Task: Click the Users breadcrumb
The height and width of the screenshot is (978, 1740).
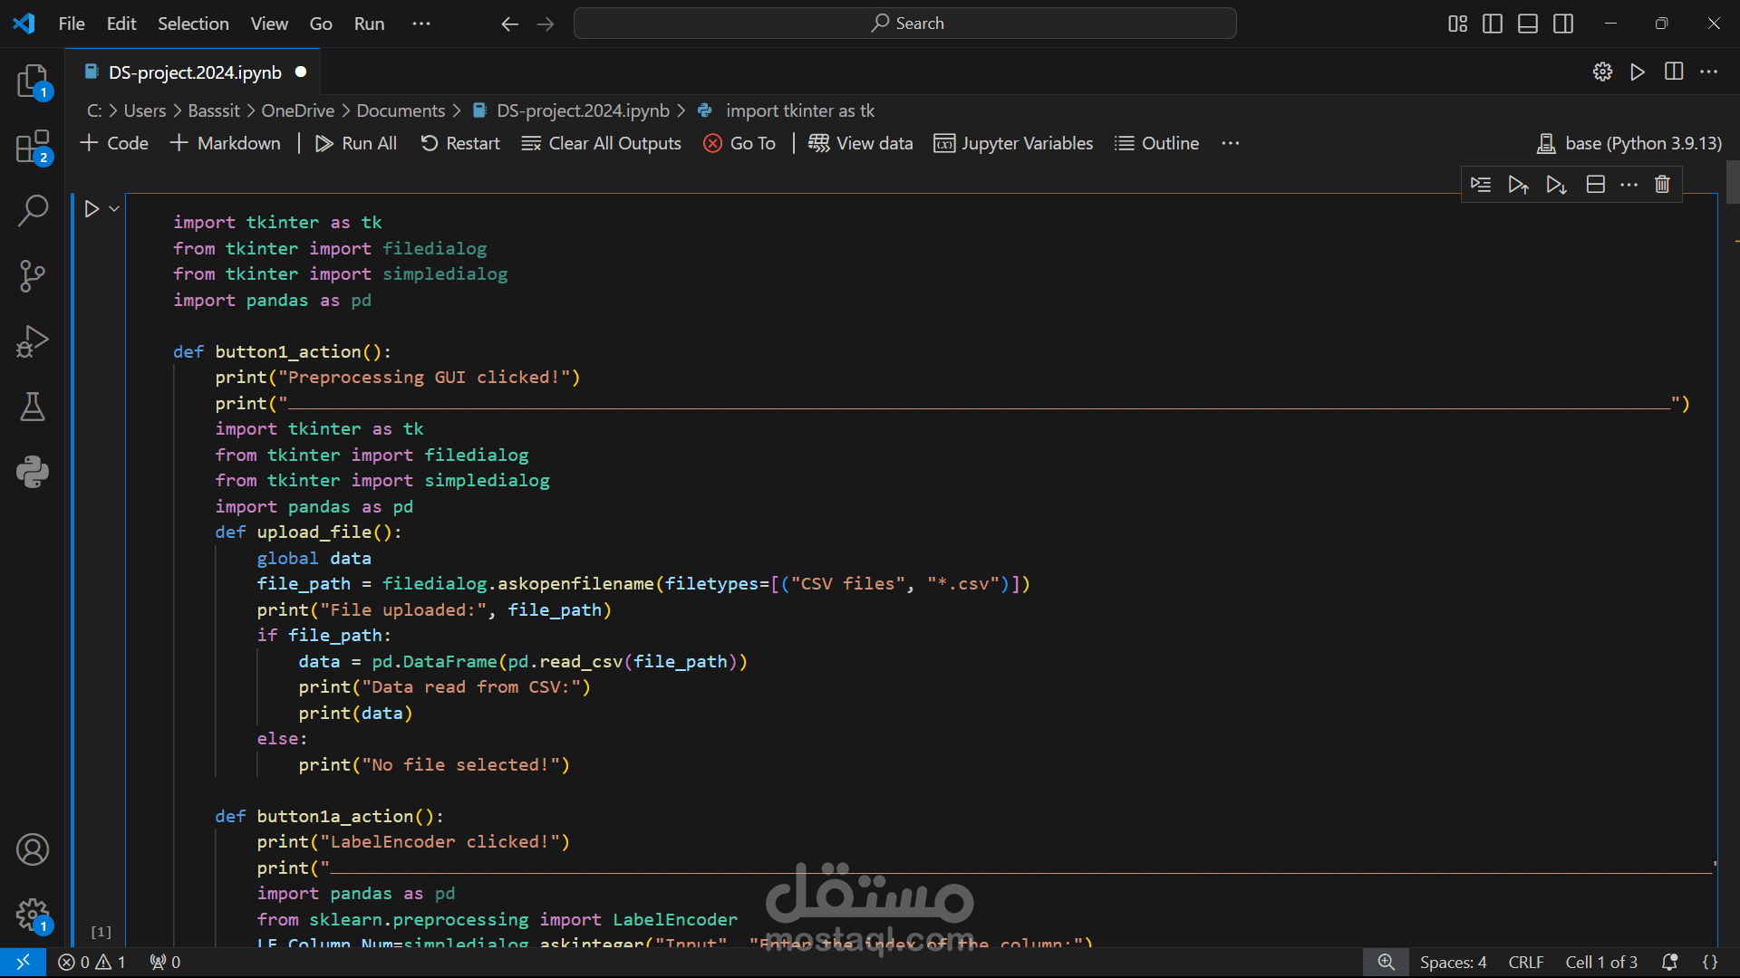Action: point(145,110)
